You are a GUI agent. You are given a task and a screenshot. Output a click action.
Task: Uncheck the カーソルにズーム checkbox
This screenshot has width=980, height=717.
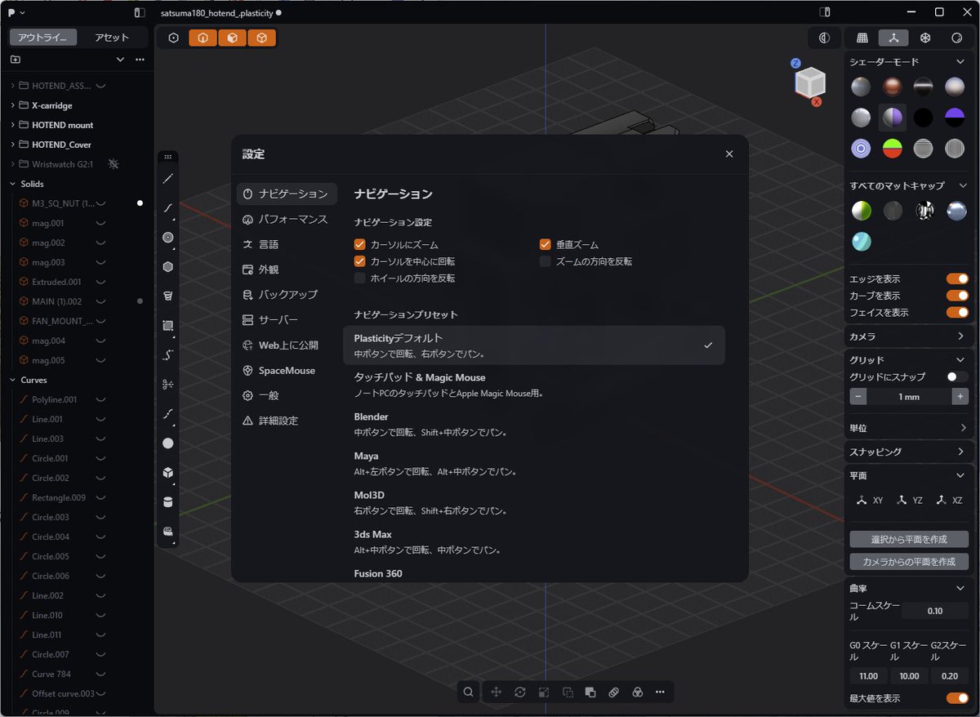coord(359,244)
